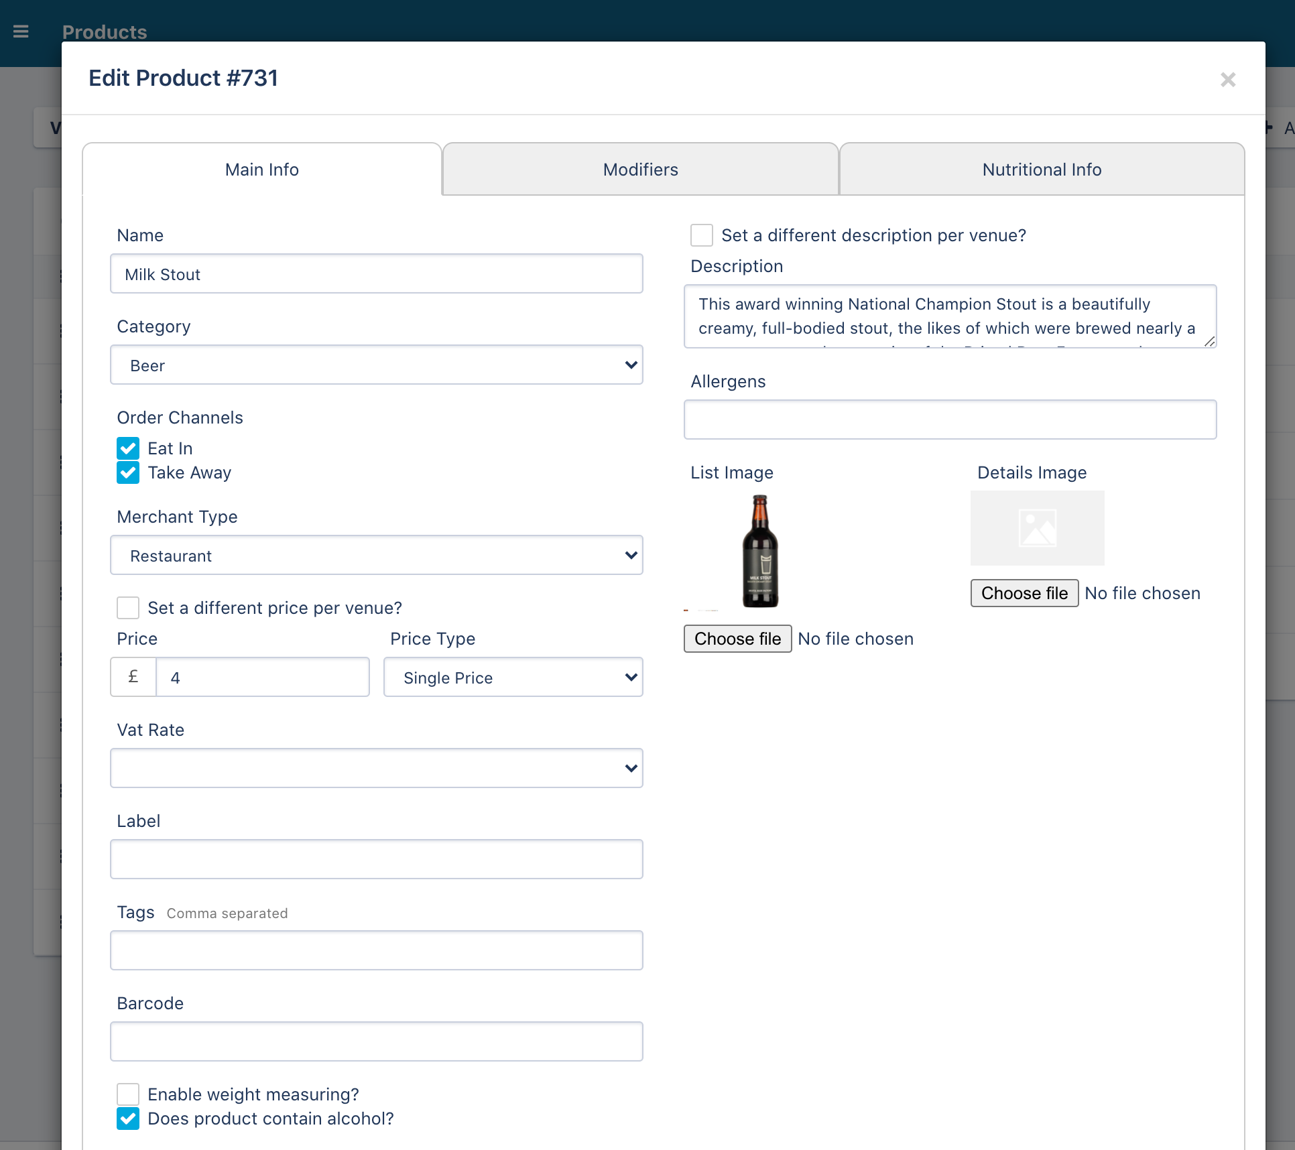Choose file for Details Image
Image resolution: width=1295 pixels, height=1150 pixels.
click(x=1025, y=593)
